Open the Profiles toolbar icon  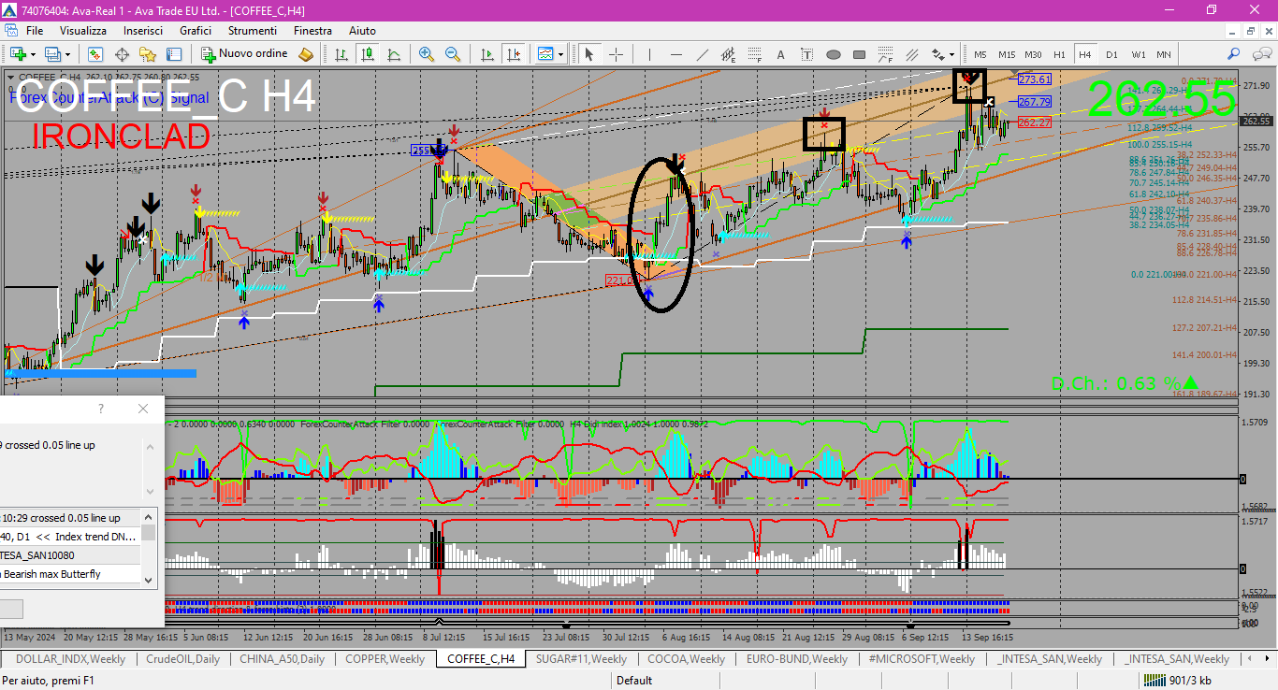pos(53,54)
